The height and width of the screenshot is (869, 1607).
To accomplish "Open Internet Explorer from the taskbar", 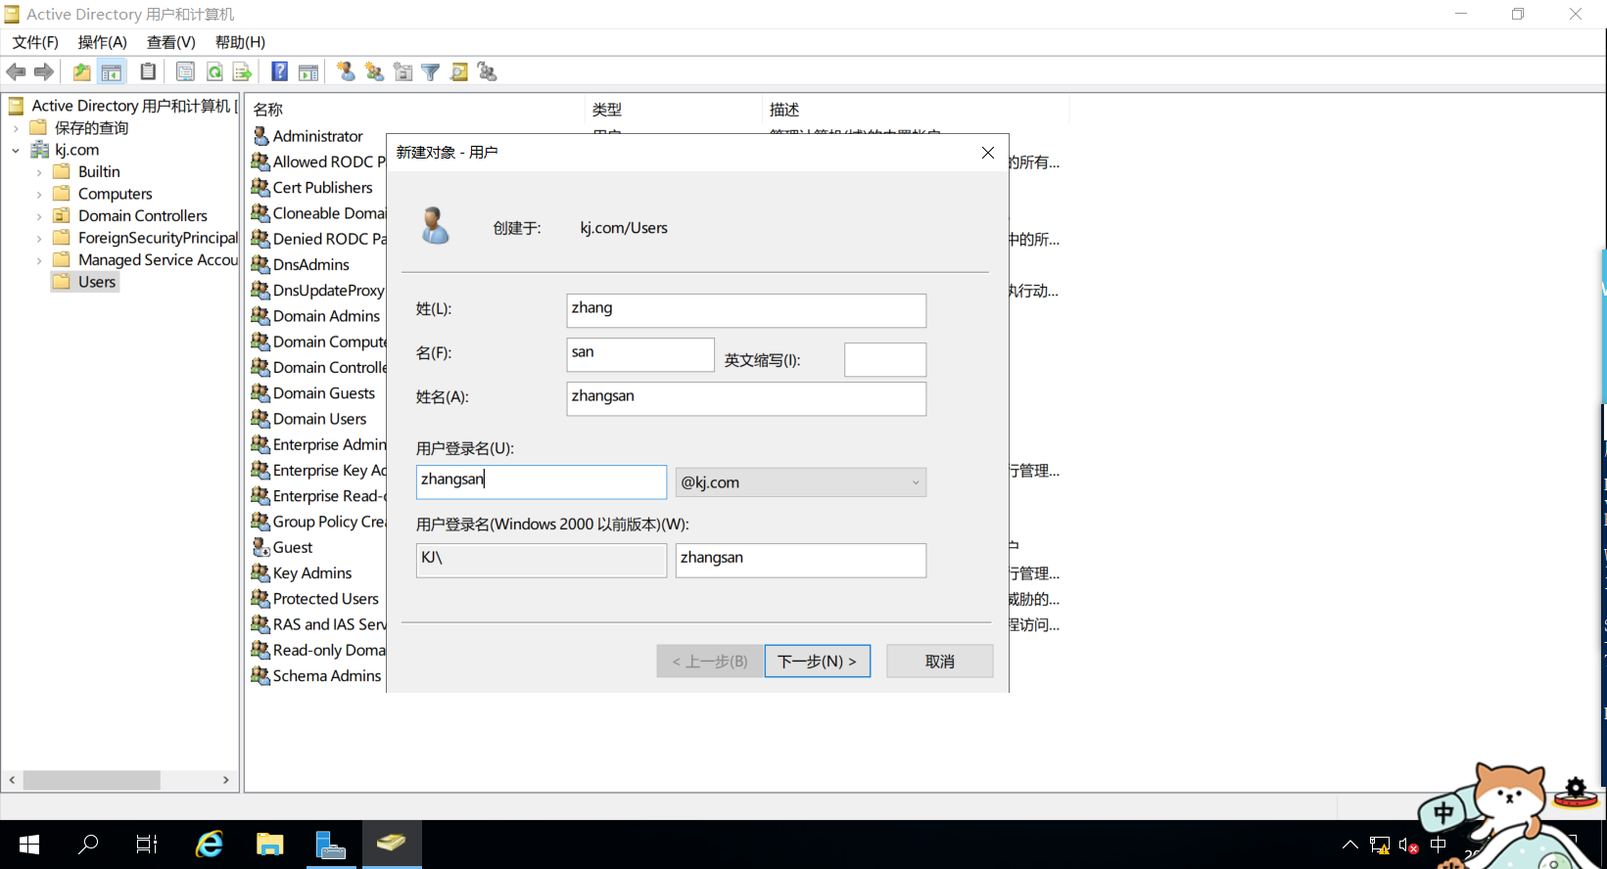I will (210, 844).
